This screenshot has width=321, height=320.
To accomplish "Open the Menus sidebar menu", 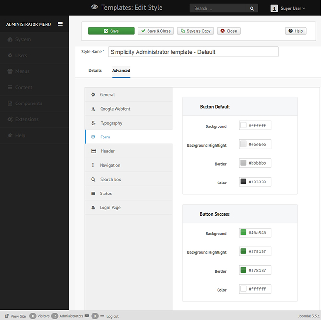I will [34, 71].
